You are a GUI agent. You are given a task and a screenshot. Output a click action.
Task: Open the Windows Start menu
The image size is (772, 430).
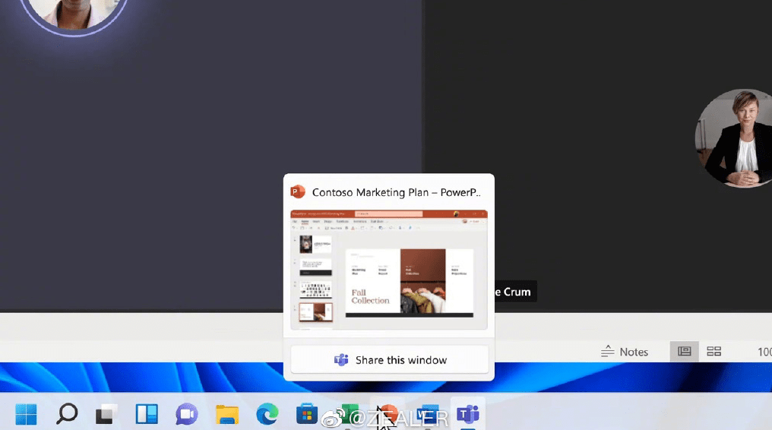(x=26, y=414)
